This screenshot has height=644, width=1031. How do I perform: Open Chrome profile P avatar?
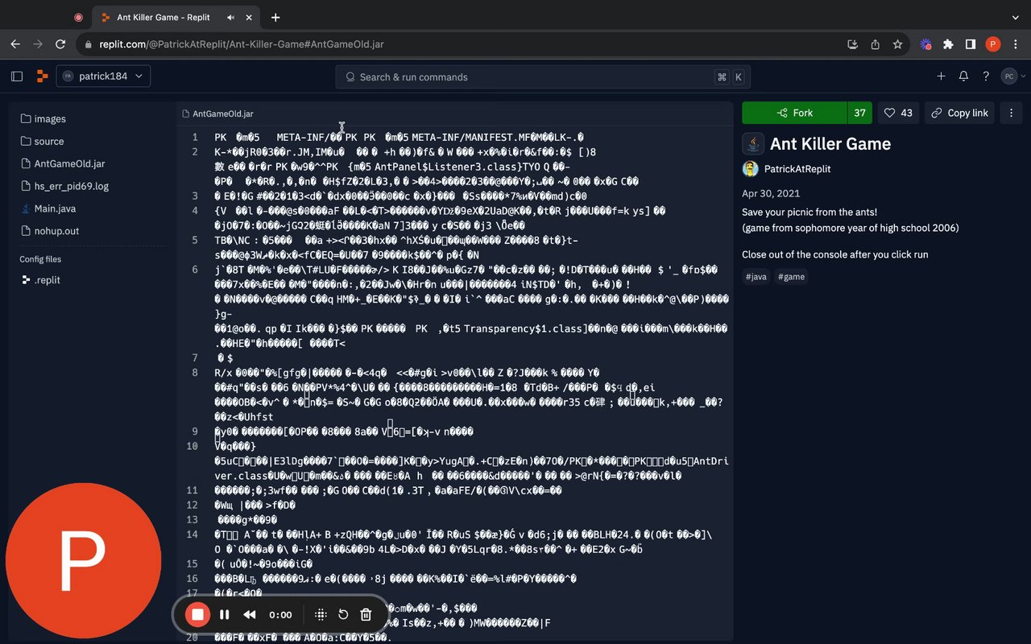point(993,44)
